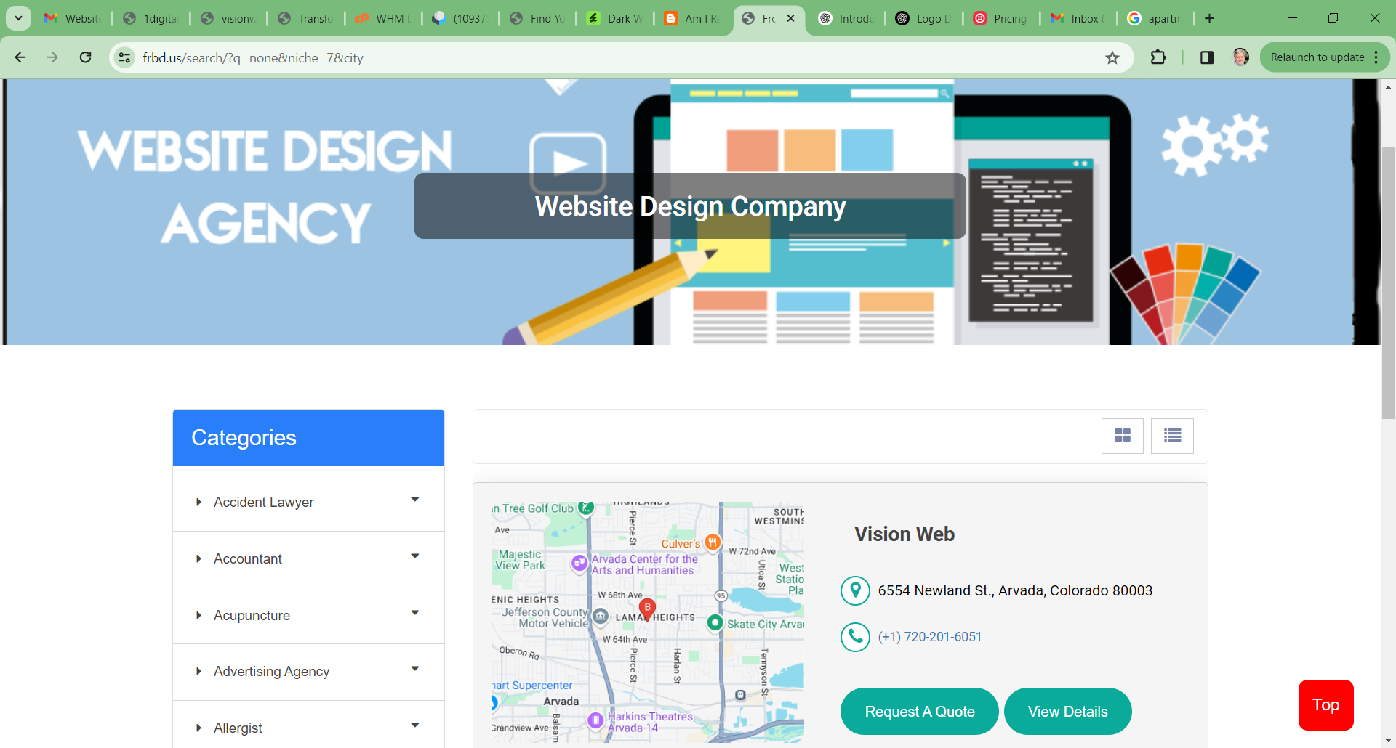
Task: Click Harkins Theatres Arvada 14 map pin
Action: pos(595,720)
